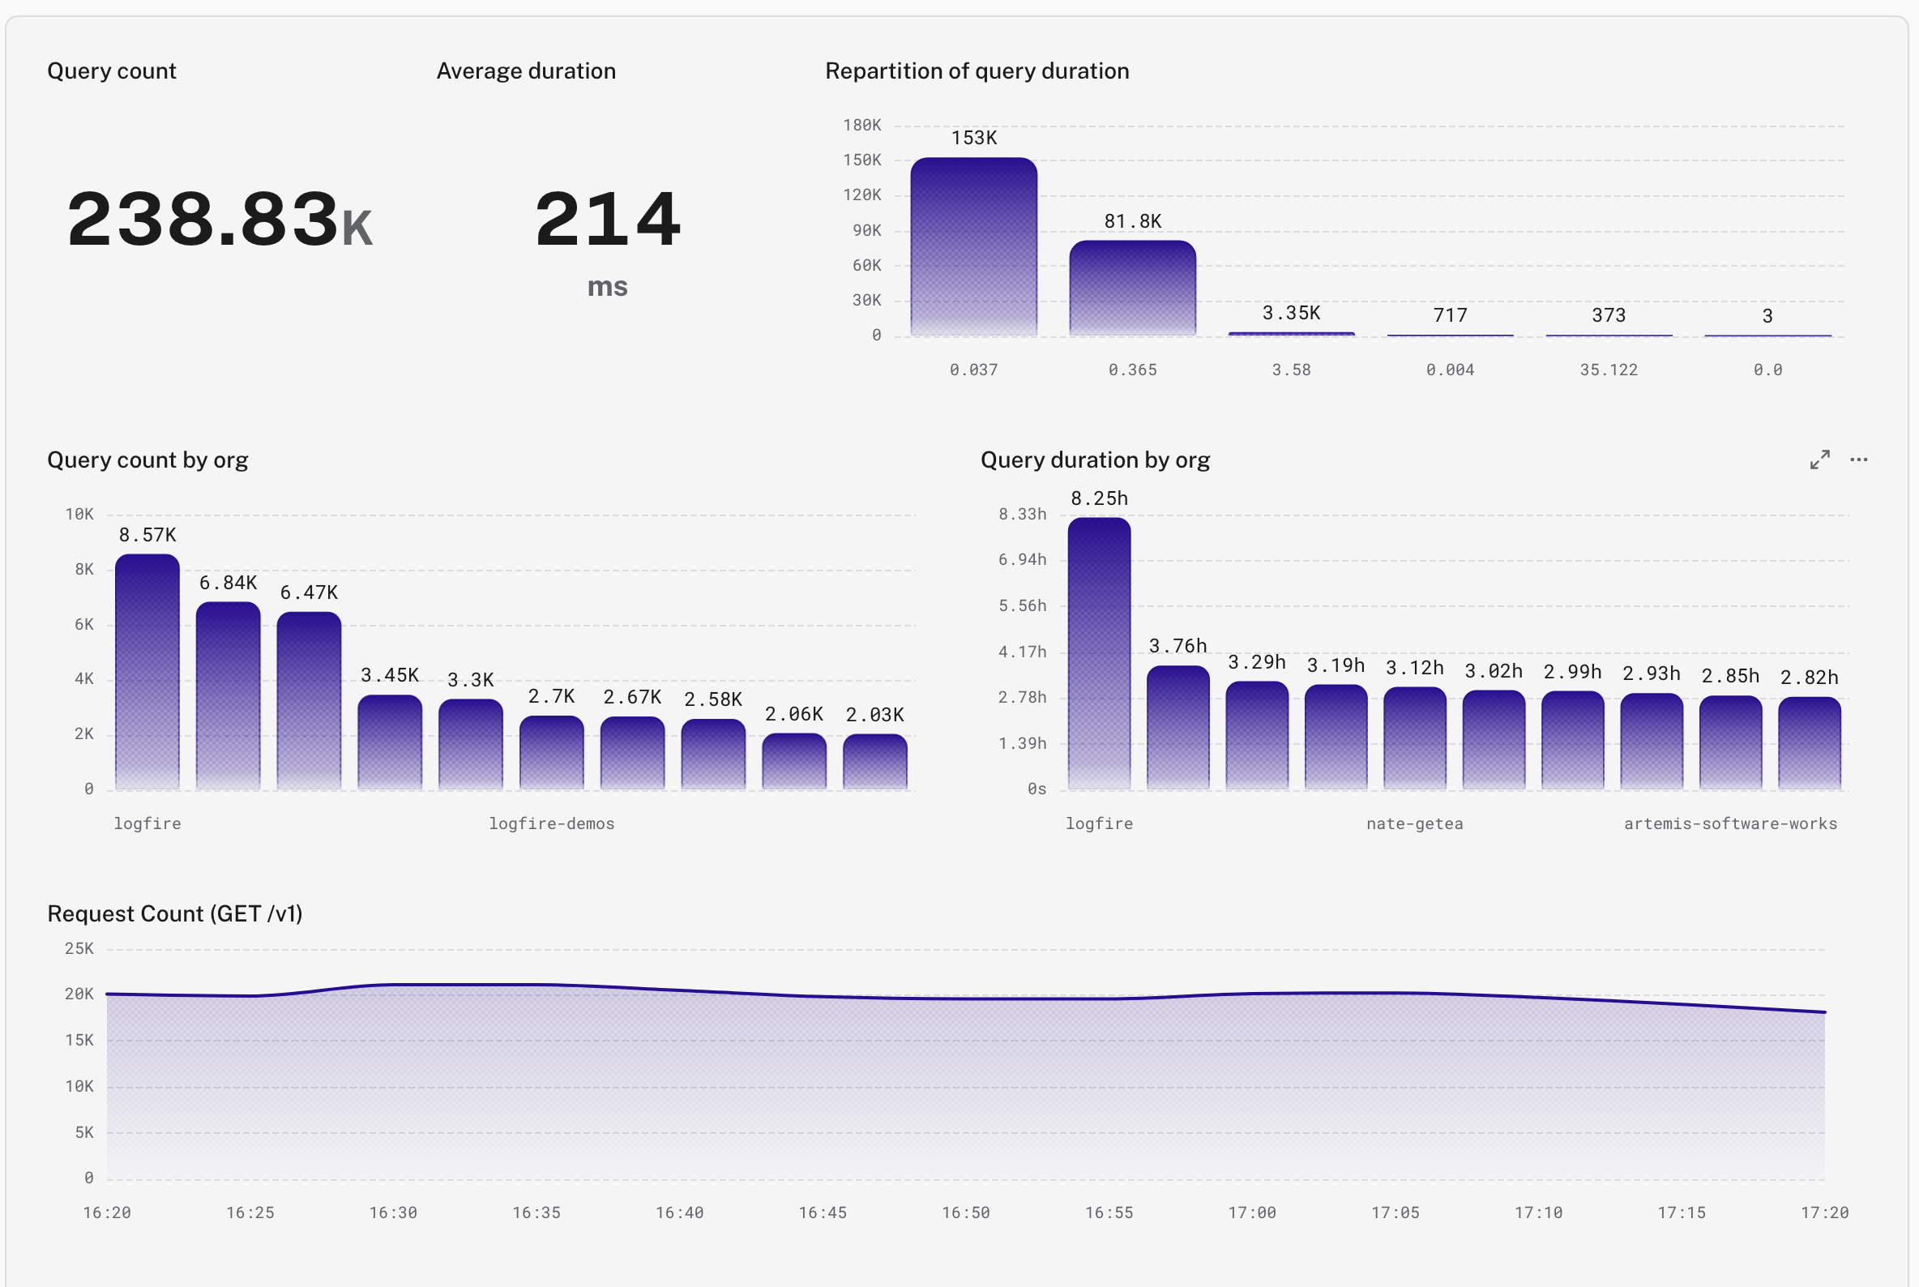Open the Query duration by org options menu

point(1859,460)
